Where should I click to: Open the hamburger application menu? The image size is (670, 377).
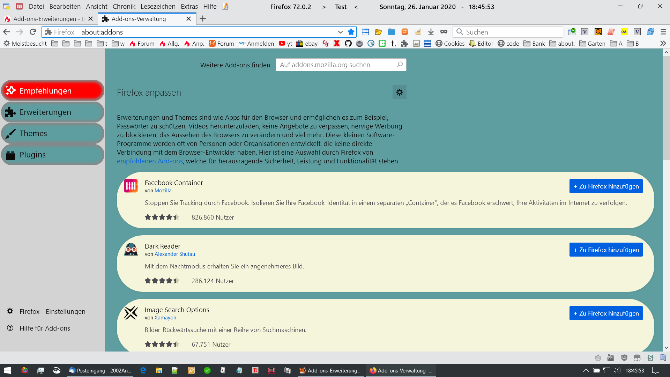point(663,32)
